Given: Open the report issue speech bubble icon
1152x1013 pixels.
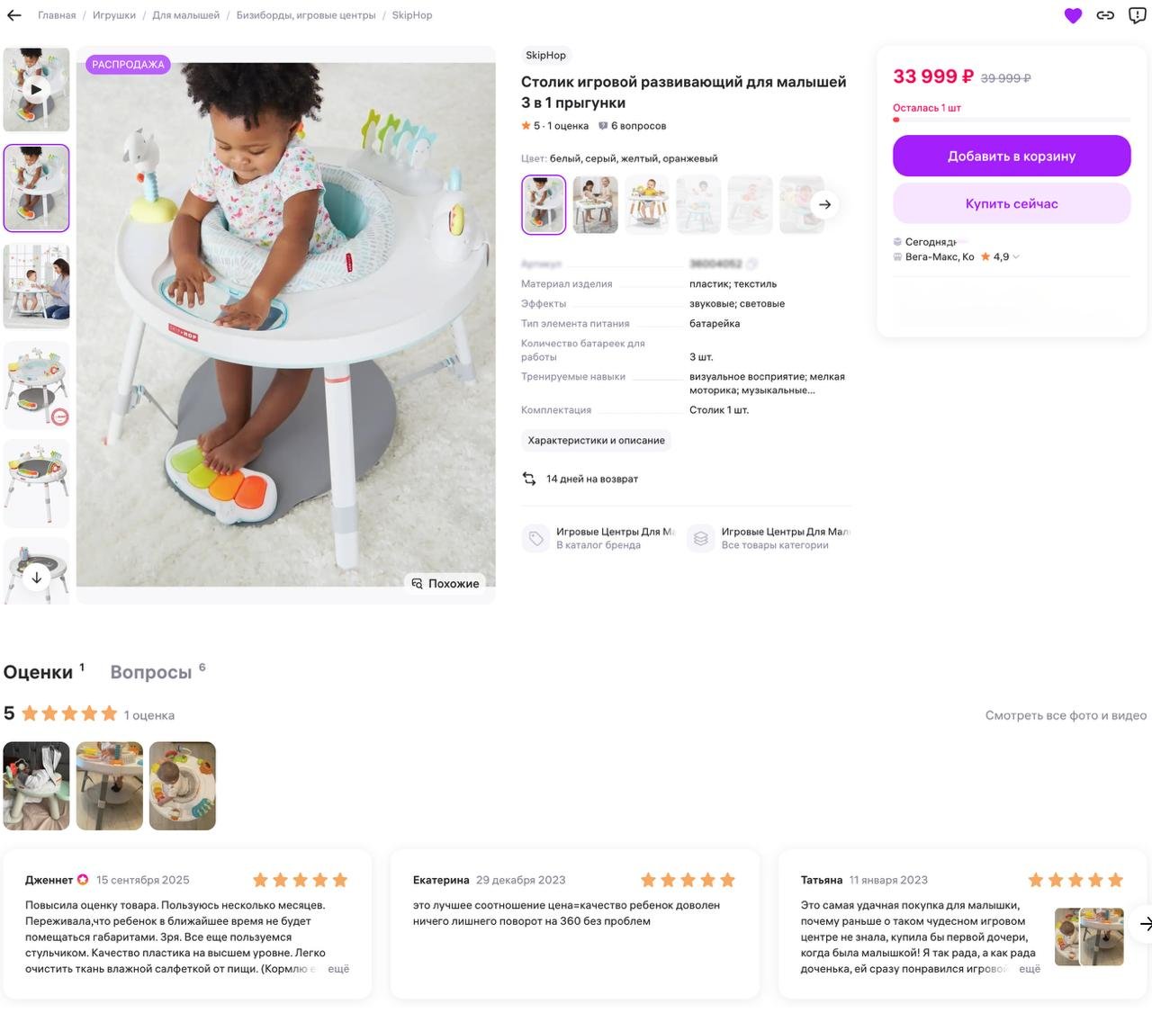Looking at the screenshot, I should click(x=1138, y=15).
